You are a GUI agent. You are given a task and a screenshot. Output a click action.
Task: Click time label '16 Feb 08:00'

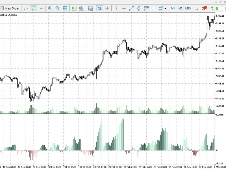click(x=10, y=167)
